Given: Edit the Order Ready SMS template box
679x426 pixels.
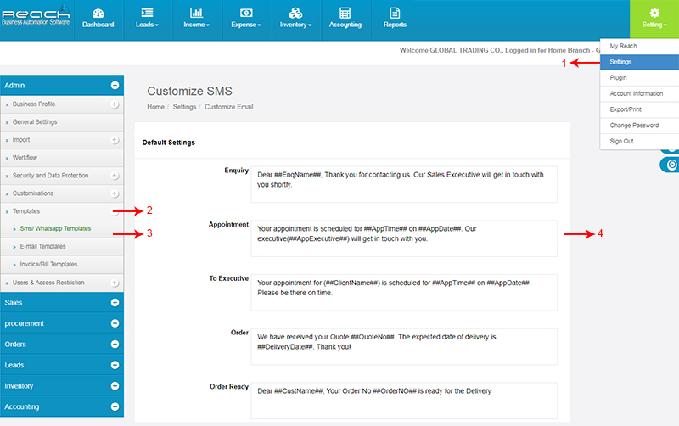Looking at the screenshot, I should tap(404, 401).
